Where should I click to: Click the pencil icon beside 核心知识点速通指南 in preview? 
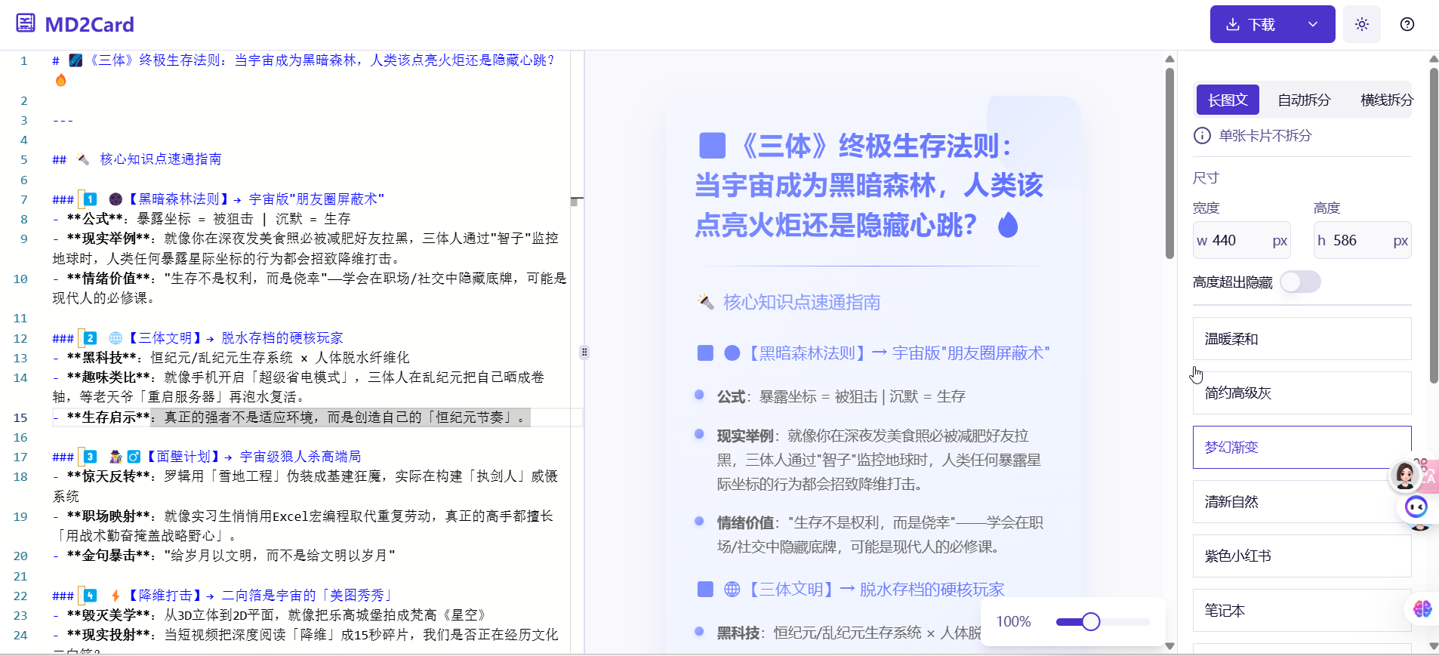coord(705,302)
